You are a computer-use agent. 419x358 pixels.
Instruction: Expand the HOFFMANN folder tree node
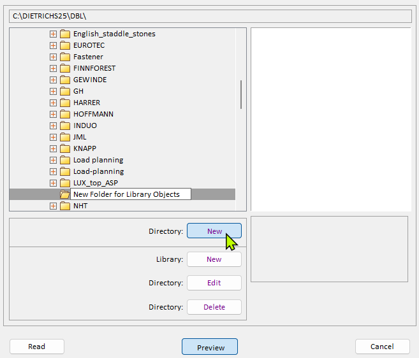[53, 114]
